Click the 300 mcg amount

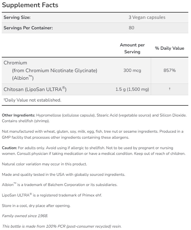[x=132, y=70]
